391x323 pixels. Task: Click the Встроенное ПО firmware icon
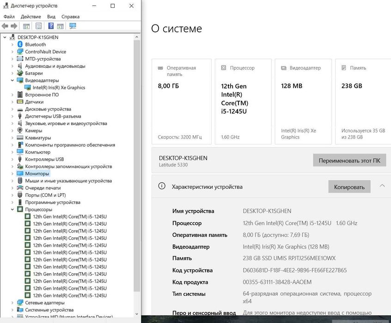tap(20, 95)
